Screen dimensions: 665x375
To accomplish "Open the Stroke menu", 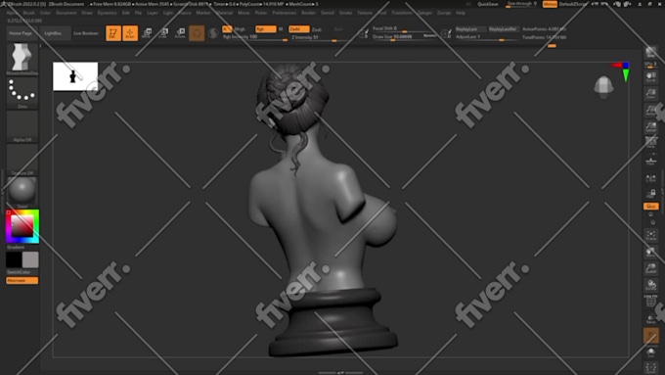I will tap(345, 13).
